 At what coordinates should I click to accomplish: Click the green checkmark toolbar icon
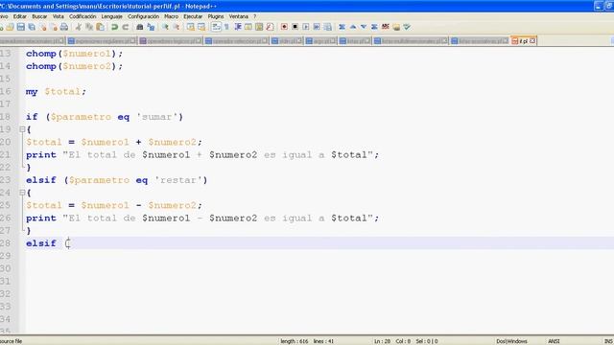(x=407, y=27)
